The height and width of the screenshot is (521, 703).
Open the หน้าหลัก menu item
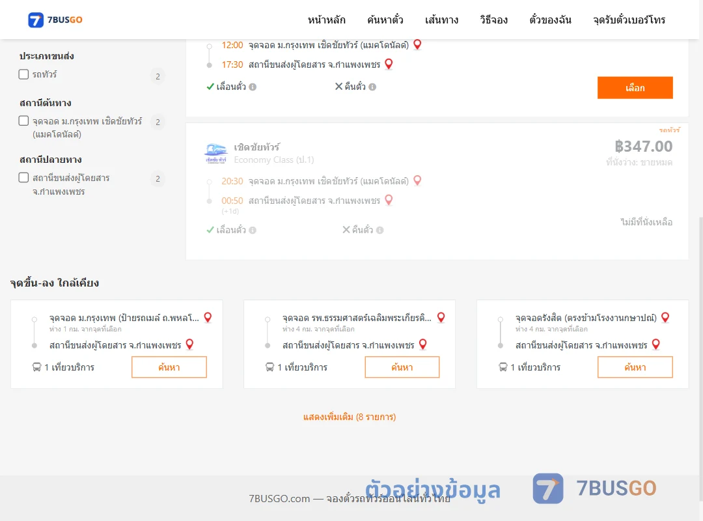pos(326,20)
